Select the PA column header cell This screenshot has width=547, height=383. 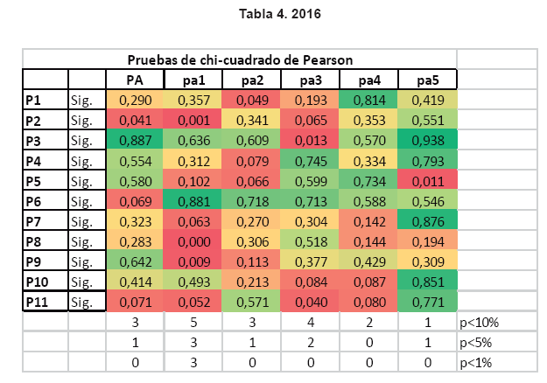coord(134,80)
